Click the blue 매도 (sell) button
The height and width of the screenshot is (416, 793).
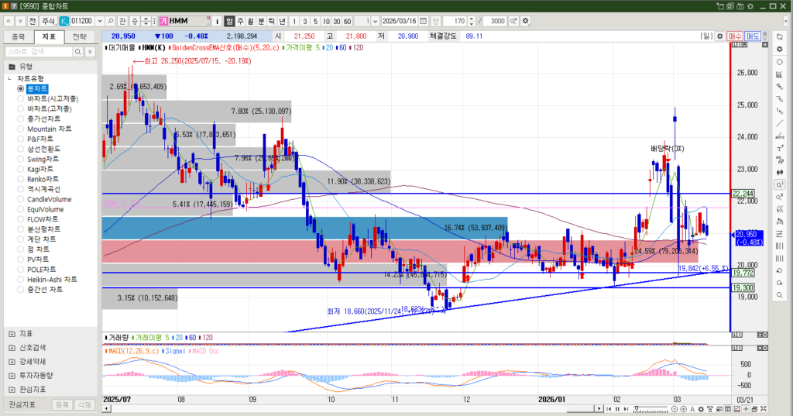coord(753,36)
